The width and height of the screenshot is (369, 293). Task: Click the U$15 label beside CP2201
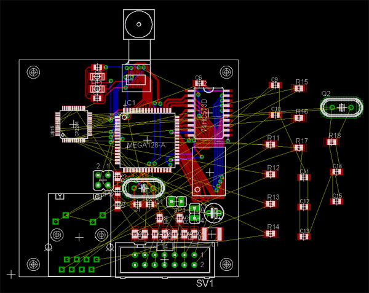tap(52, 131)
